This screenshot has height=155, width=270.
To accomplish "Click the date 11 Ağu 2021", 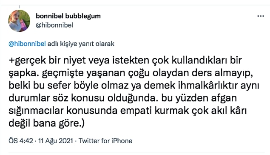I will pos(56,141).
